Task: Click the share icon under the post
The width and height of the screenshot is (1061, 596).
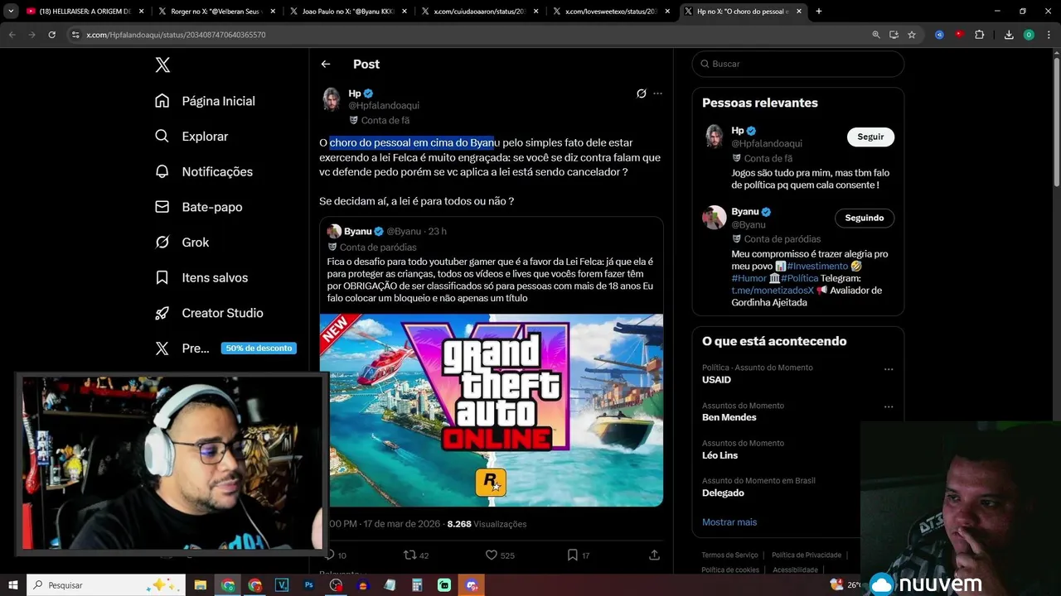Action: coord(654,555)
